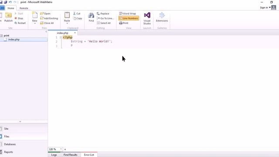
Task: Open the Site workspace
Action: (6, 129)
